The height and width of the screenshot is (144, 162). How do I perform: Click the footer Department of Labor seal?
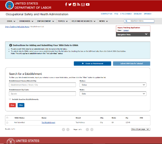click(x=11, y=141)
